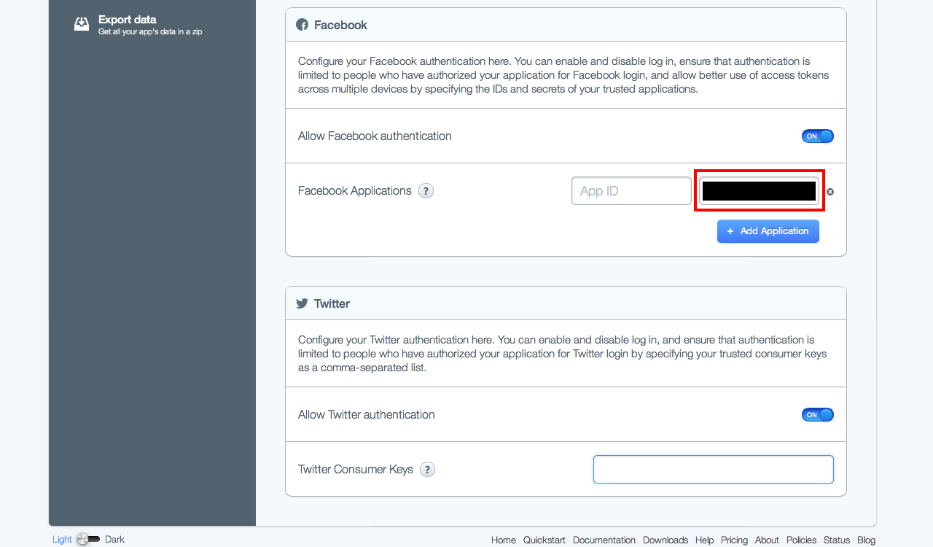This screenshot has height=547, width=933.
Task: Click the 'Facebook Applications' label
Action: [x=355, y=191]
